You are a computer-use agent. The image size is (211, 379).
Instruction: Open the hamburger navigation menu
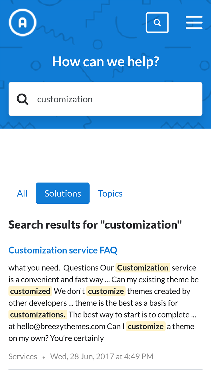click(x=194, y=23)
